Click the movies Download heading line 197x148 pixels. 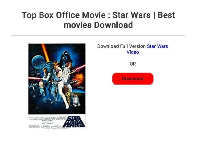98,25
